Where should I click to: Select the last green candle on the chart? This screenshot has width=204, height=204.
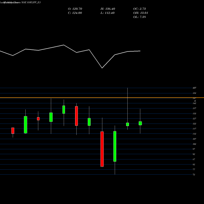pyautogui.click(x=140, y=123)
